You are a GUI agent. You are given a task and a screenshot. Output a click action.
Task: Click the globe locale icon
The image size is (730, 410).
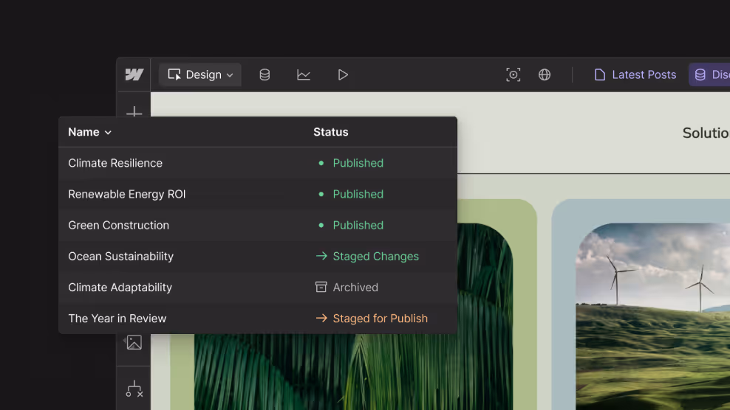pyautogui.click(x=545, y=74)
